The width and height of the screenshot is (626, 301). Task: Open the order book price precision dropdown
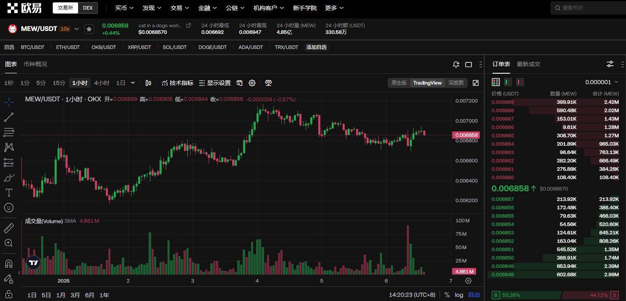pos(602,82)
